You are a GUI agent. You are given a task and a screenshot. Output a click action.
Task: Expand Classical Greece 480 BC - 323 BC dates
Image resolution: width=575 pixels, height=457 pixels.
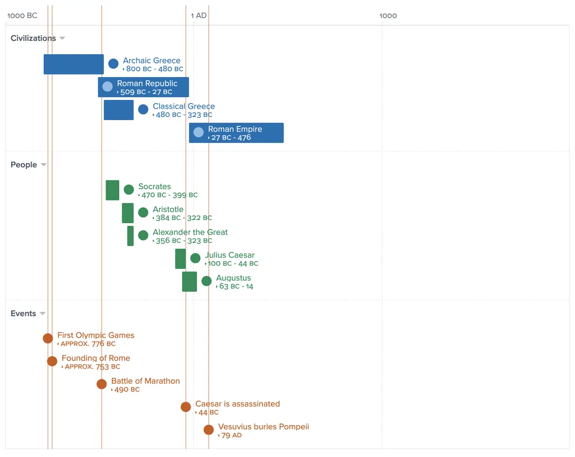[x=183, y=115]
